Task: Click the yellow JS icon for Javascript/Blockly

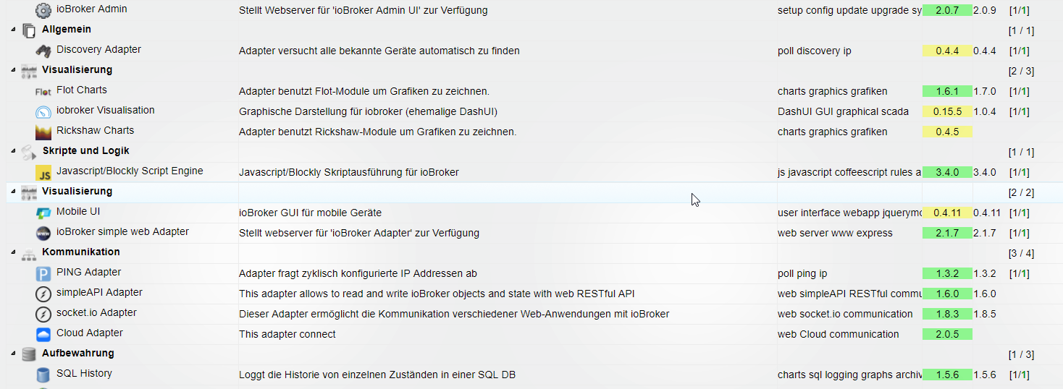Action: click(x=43, y=172)
